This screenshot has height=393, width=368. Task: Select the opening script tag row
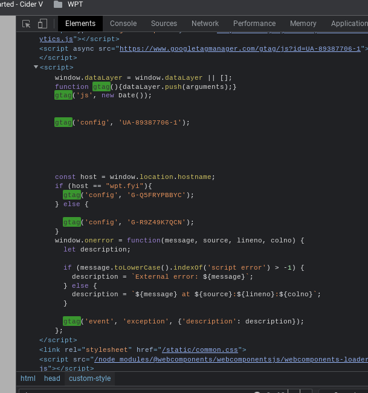tap(56, 68)
